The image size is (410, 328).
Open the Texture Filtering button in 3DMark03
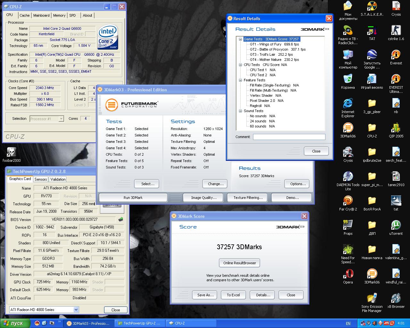(x=248, y=198)
